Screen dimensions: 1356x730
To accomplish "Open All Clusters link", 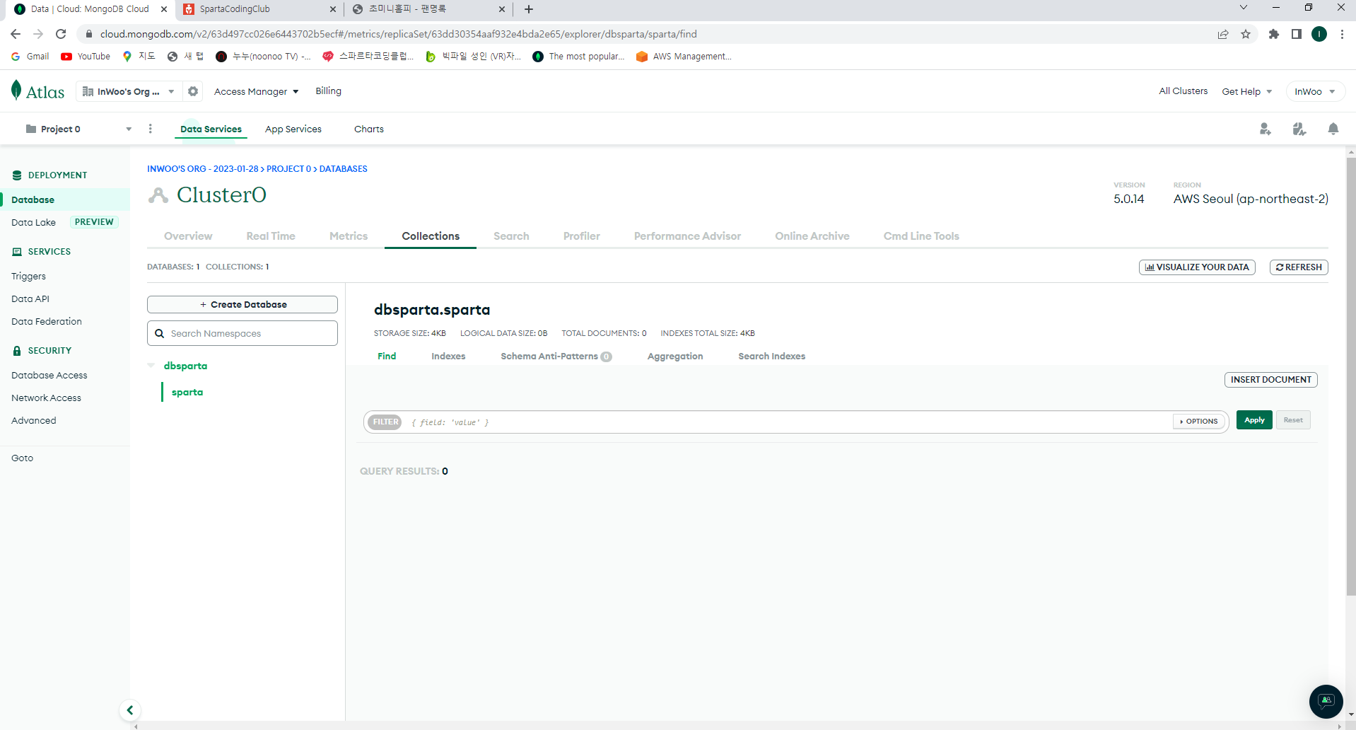I will 1183,91.
